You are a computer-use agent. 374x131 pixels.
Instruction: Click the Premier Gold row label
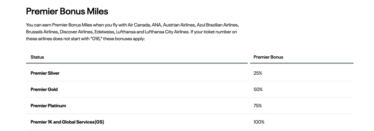(x=44, y=90)
